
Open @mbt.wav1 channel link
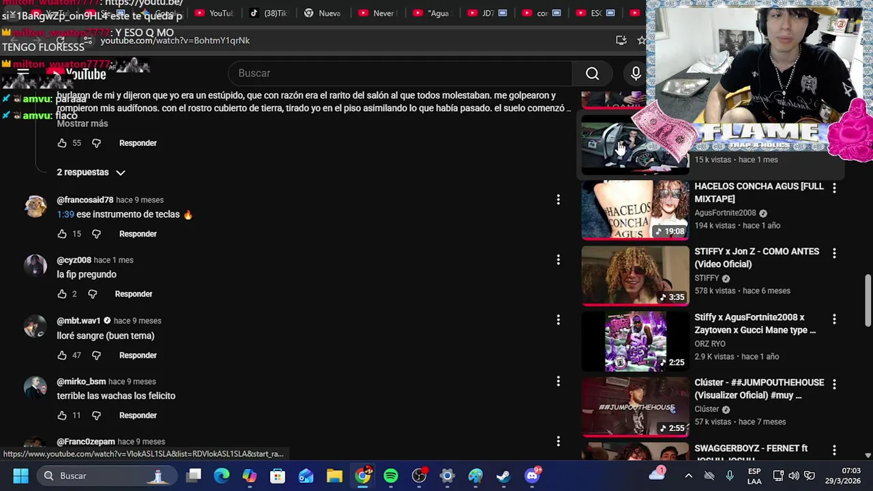coord(78,321)
